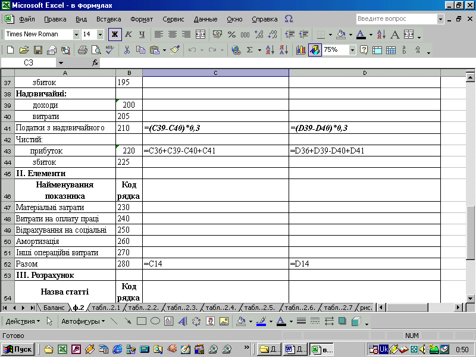
Task: Print the sheet using printer icon
Action: [x=82, y=50]
